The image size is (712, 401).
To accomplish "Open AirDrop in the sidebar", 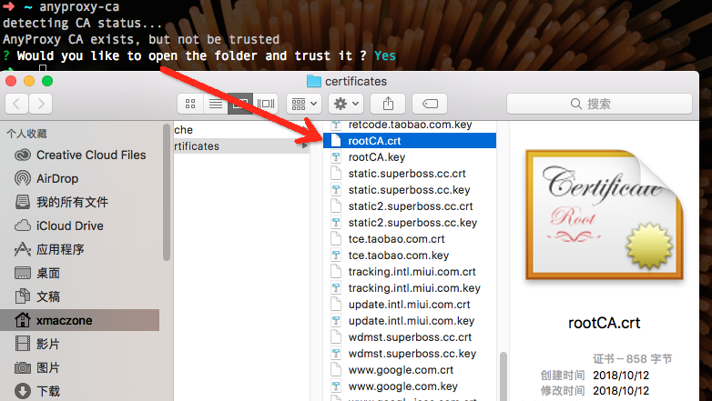I will click(x=80, y=179).
